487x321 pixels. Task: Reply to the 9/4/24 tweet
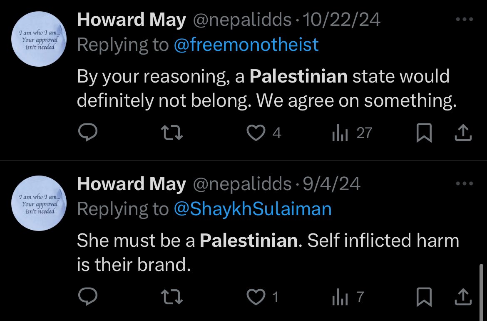point(88,296)
